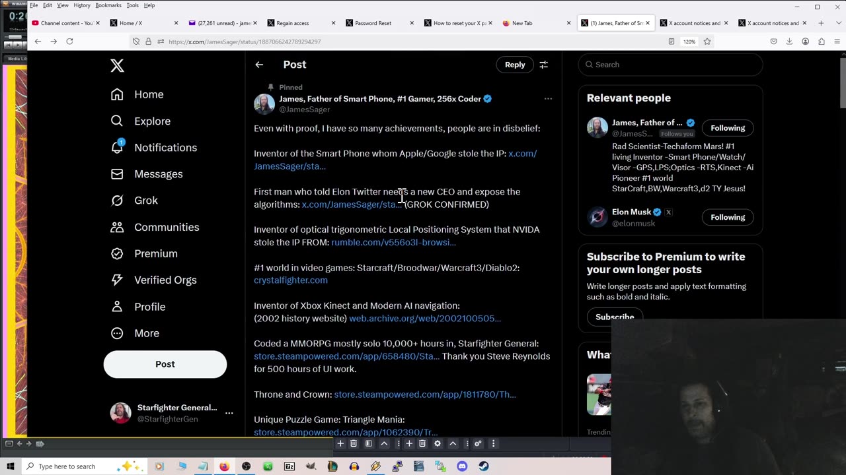
Task: Click the X Search field
Action: (670, 65)
